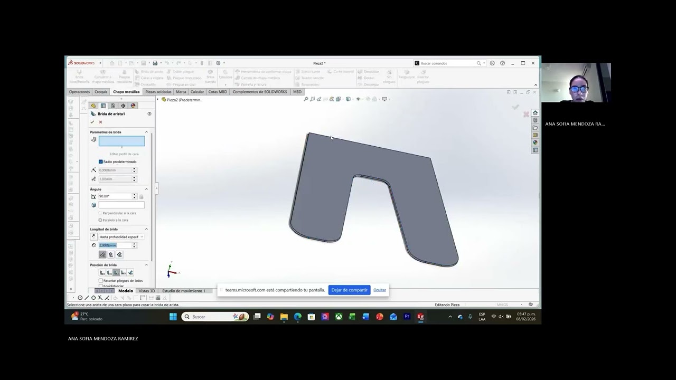Collapse the Posición de brida section
This screenshot has width=676, height=380.
point(146,265)
